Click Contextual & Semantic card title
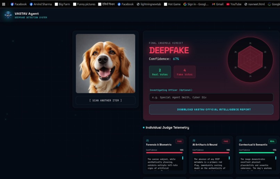Image resolution: width=280 pixels, height=179 pixels. click(x=253, y=145)
